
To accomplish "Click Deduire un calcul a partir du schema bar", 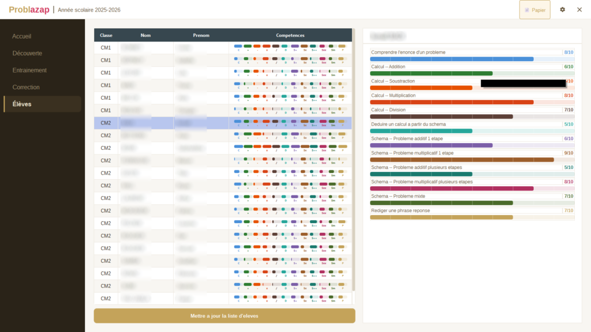I will [472, 131].
